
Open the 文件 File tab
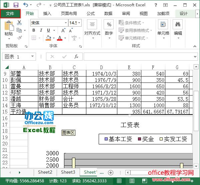click(x=10, y=14)
